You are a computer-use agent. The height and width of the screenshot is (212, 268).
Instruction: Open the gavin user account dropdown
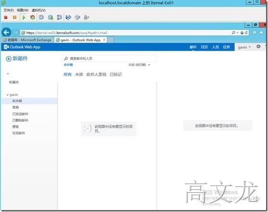[x=244, y=47]
